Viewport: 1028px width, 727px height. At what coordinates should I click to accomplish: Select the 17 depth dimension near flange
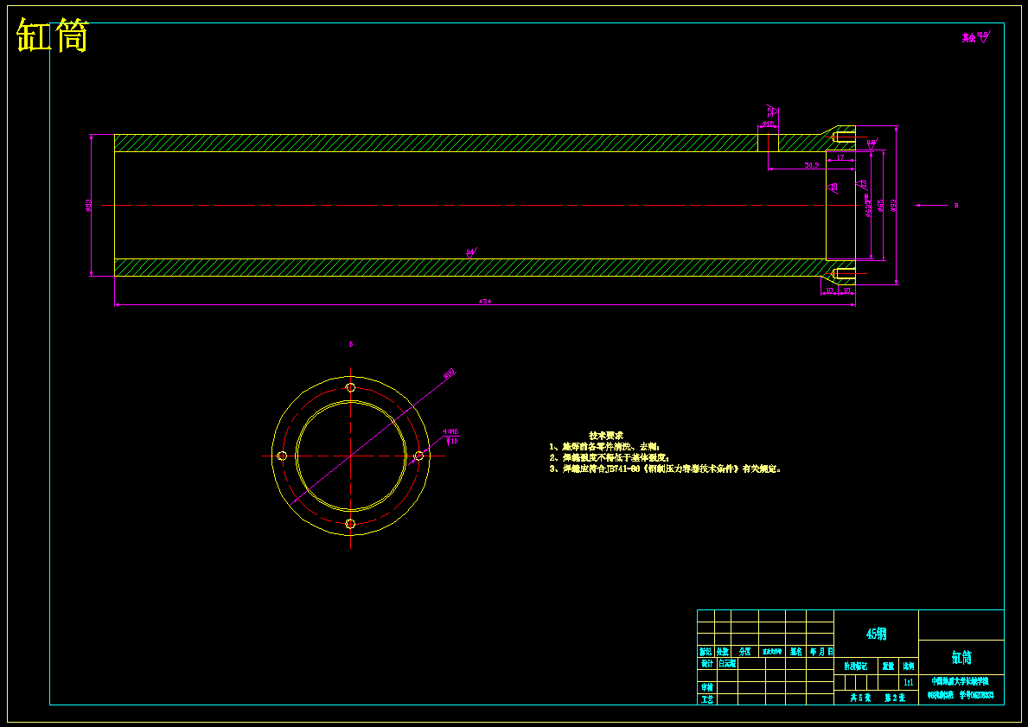(x=840, y=157)
